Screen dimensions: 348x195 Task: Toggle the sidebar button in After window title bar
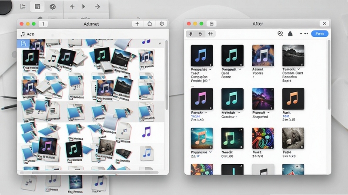pos(211,24)
